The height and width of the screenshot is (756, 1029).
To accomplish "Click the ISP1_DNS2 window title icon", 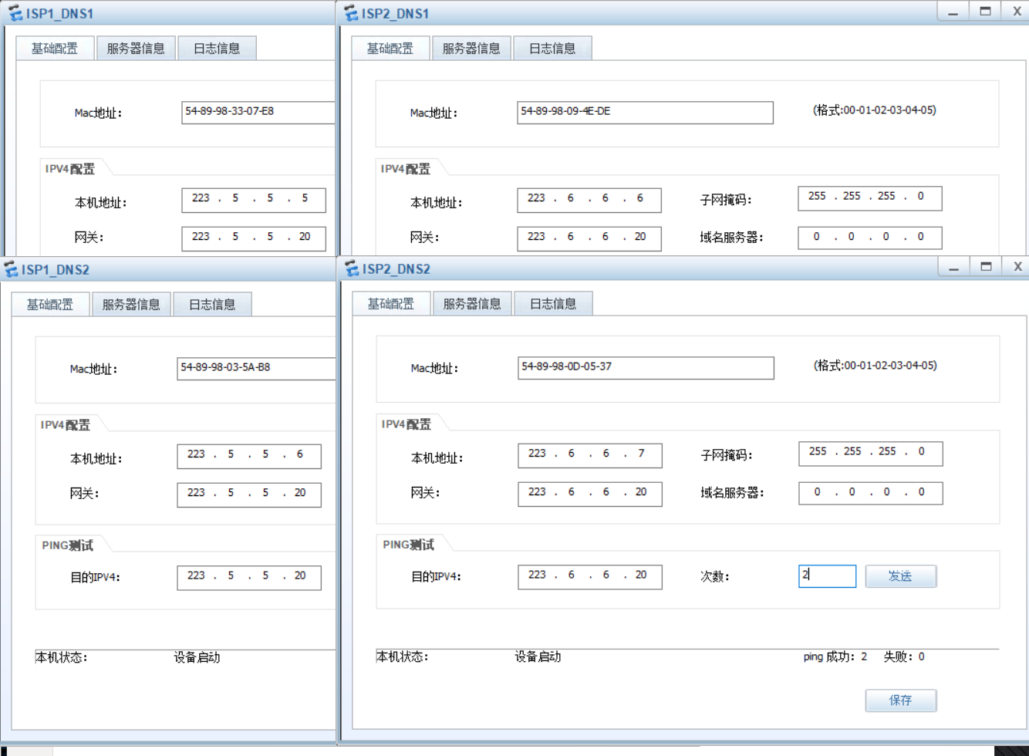I will tap(11, 269).
